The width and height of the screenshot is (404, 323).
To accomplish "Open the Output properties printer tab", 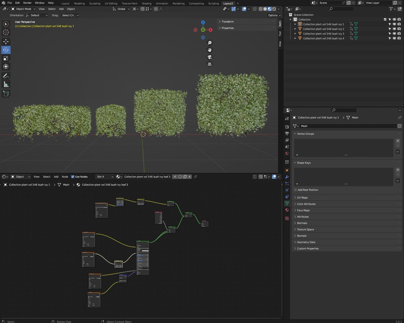I will coord(287,133).
